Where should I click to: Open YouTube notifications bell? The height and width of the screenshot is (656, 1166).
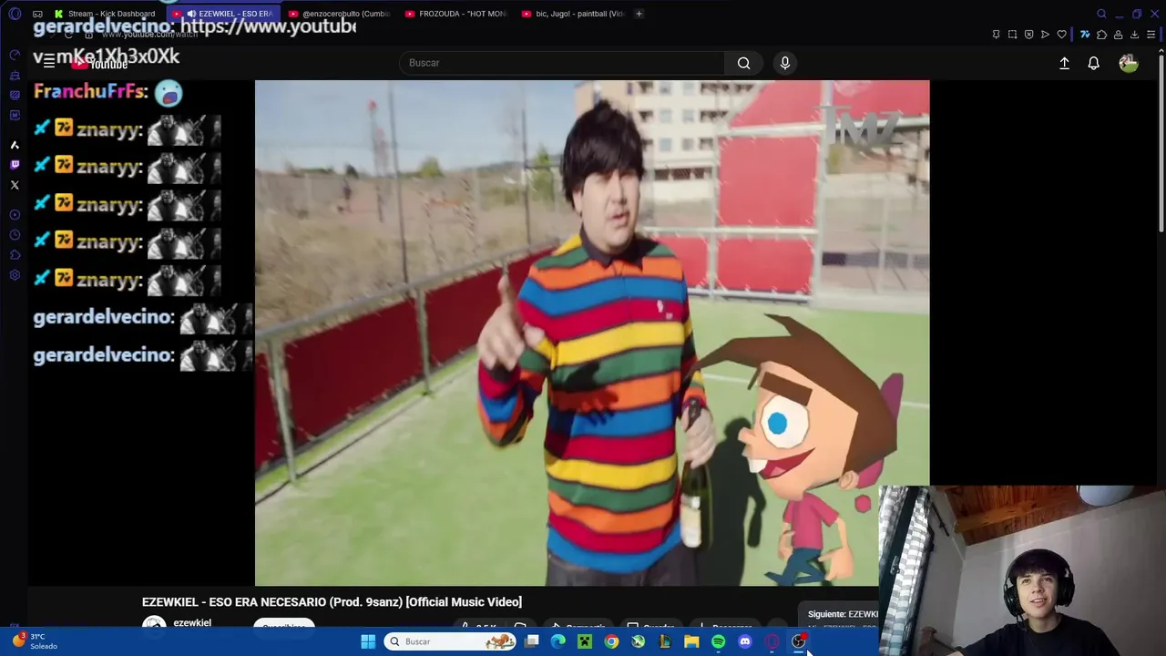coord(1093,63)
